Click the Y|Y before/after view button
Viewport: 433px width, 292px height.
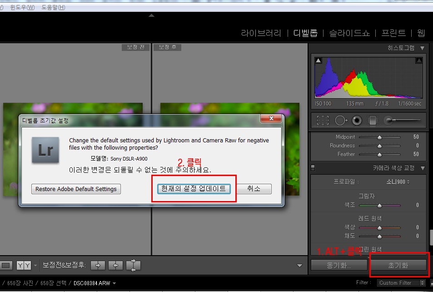(24, 265)
